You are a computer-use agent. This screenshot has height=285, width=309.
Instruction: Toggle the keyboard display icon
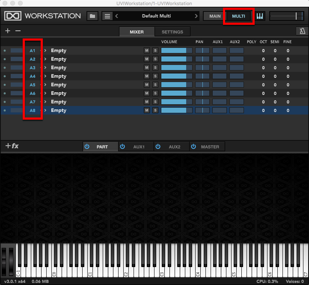click(x=260, y=16)
